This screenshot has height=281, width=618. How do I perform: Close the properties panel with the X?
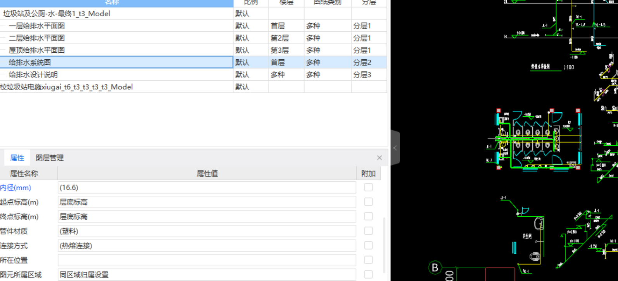379,158
